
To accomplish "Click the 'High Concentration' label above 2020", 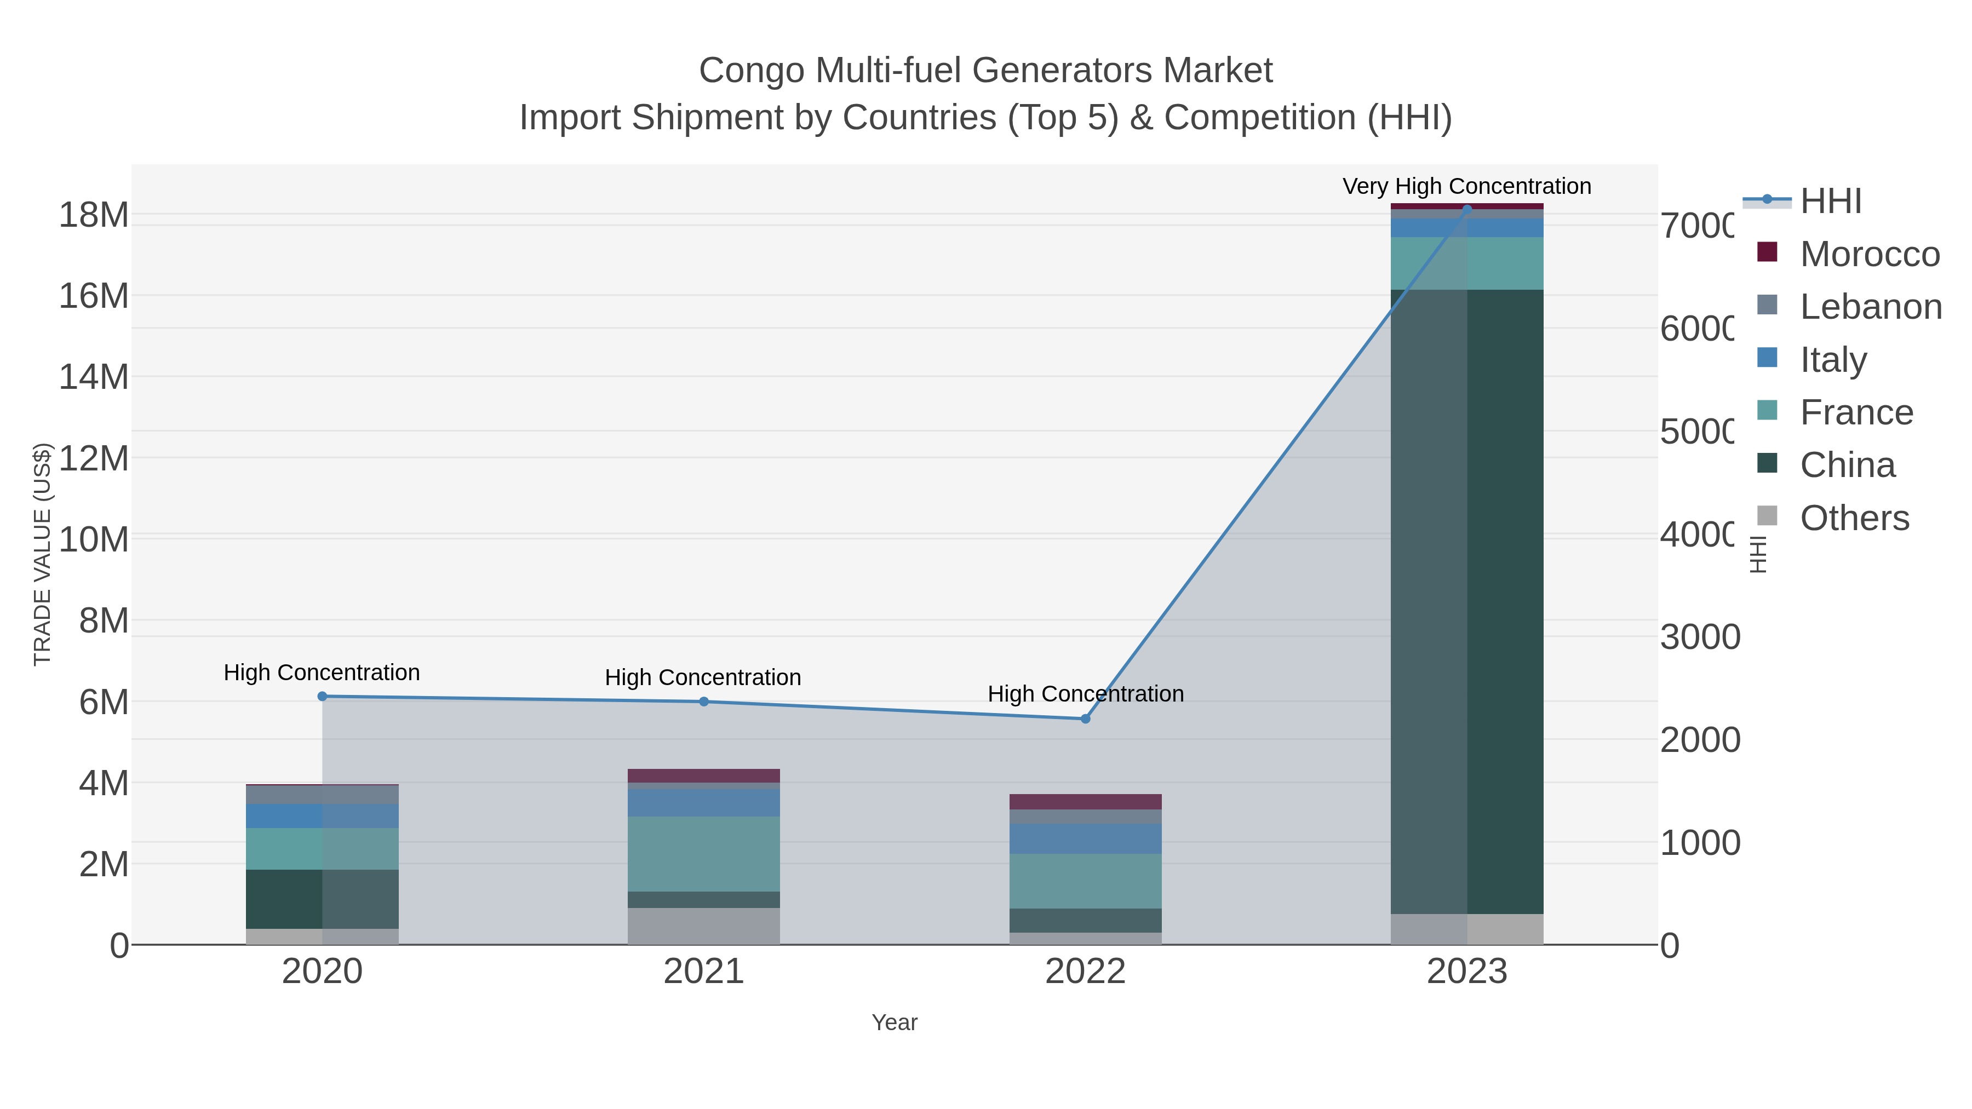I will pos(322,673).
